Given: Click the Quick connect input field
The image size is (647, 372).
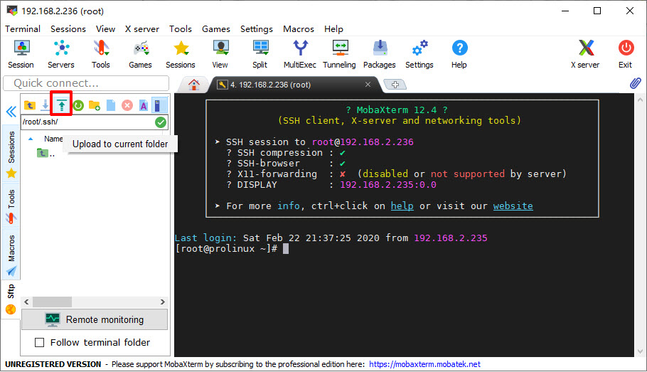Looking at the screenshot, I should pyautogui.click(x=85, y=83).
